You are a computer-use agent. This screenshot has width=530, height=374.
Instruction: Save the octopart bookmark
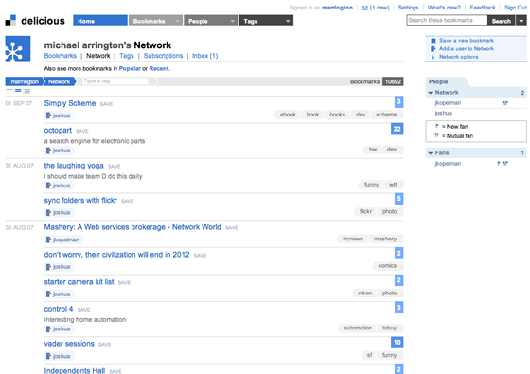tap(82, 132)
